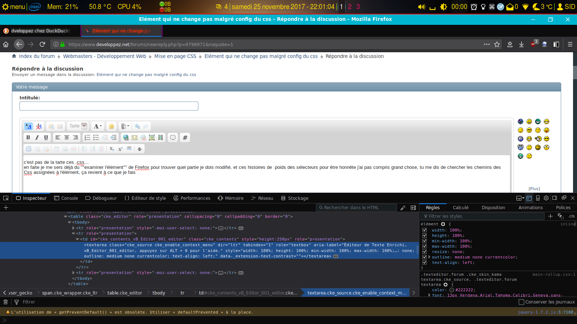Uncheck the resize: none CSS property
The width and height of the screenshot is (577, 324).
pyautogui.click(x=424, y=252)
